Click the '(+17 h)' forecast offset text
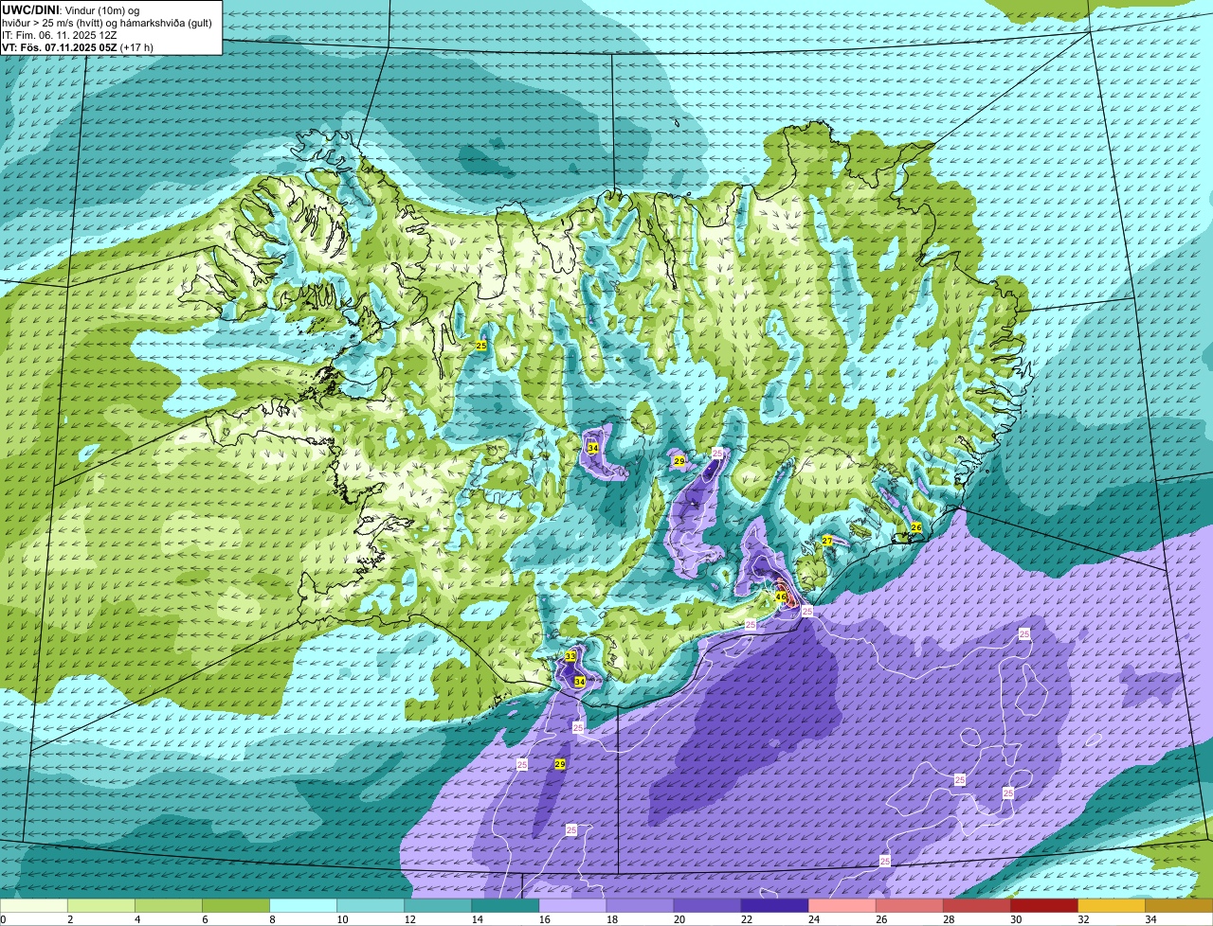This screenshot has width=1213, height=926. [136, 47]
